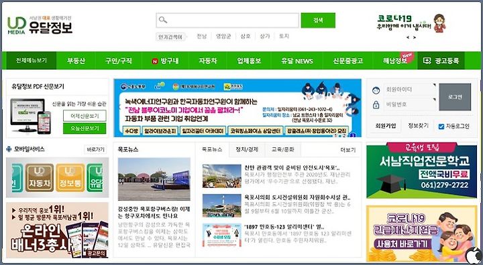Click the 정보찾기 link

point(418,126)
